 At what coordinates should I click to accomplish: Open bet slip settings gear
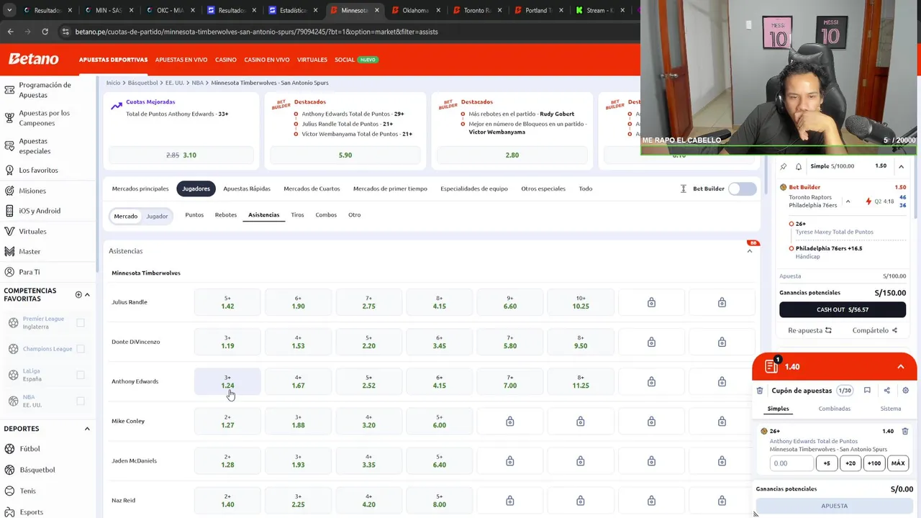coord(905,391)
